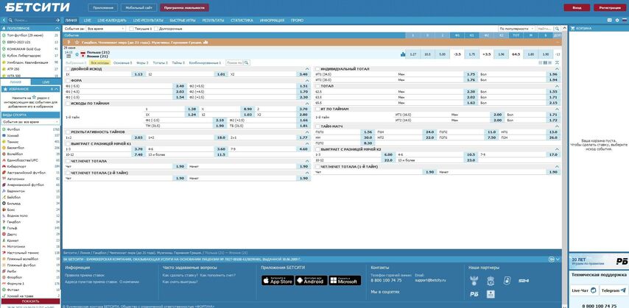Click the БЕТСИТИ logo

click(x=37, y=7)
